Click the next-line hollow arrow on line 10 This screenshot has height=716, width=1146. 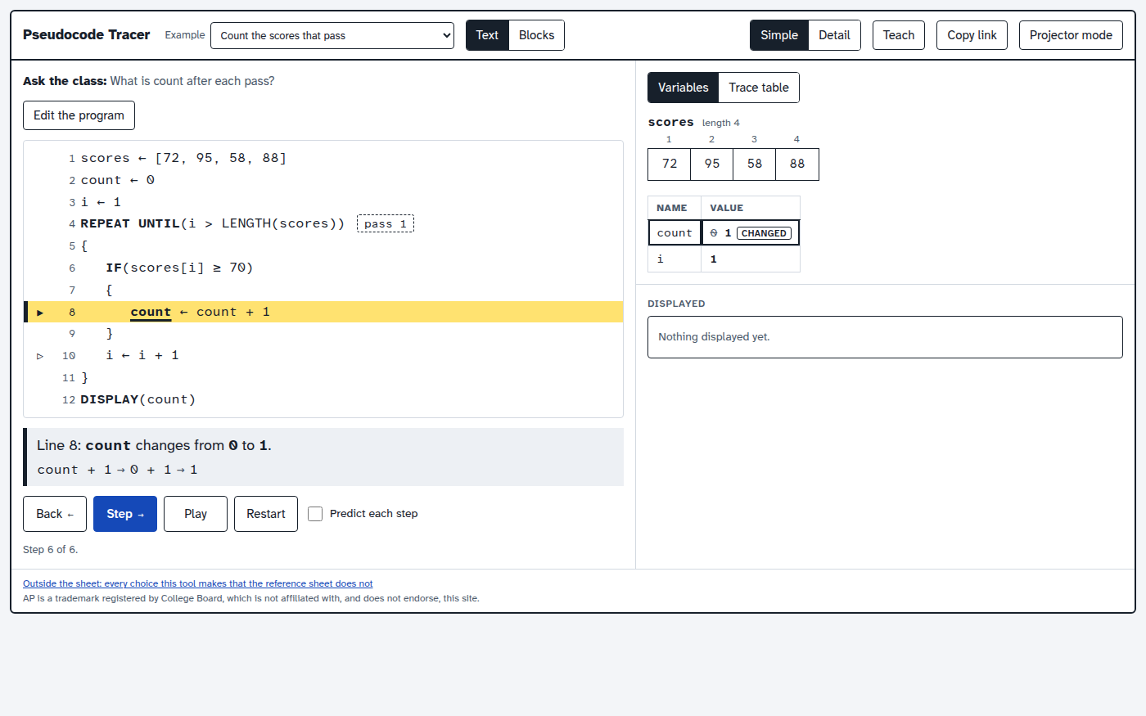40,356
